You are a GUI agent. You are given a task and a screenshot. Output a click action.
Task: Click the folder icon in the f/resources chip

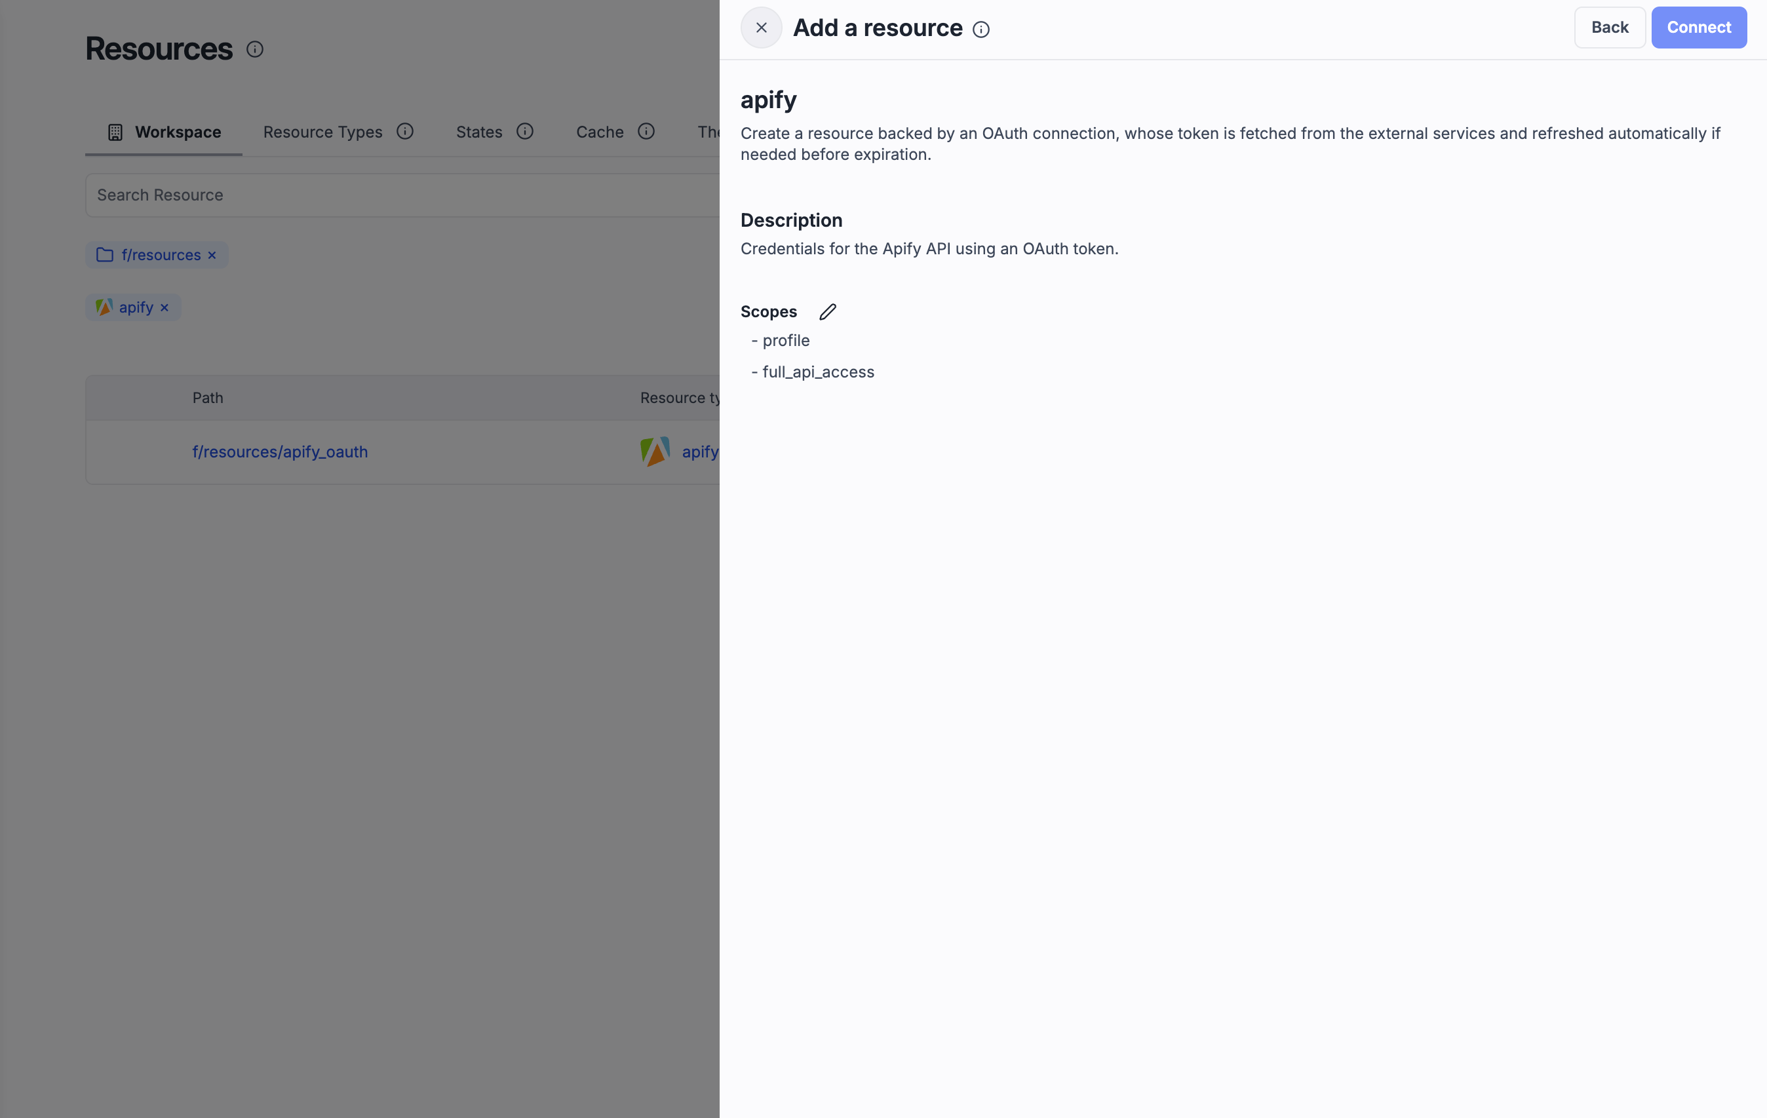coord(105,254)
